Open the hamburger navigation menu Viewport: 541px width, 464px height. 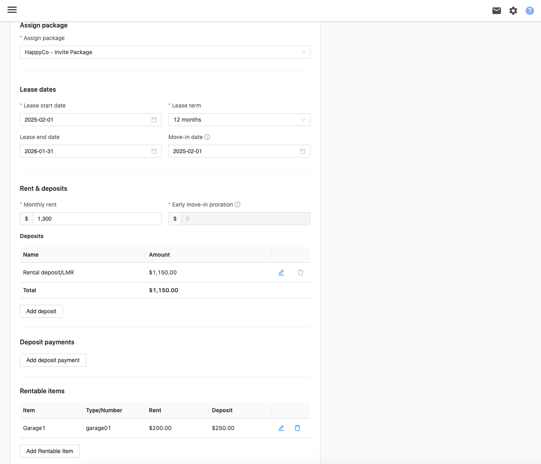(x=12, y=10)
